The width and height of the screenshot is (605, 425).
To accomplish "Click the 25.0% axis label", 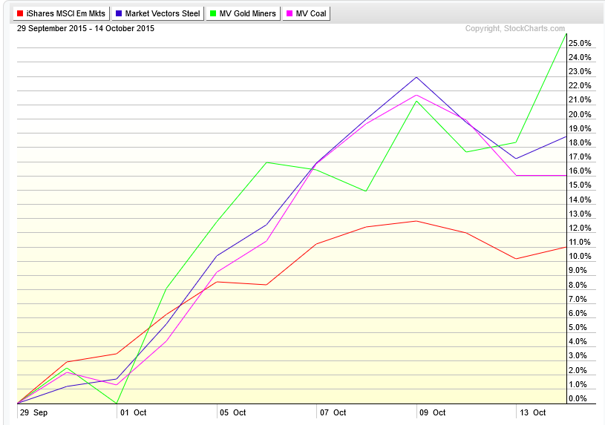I will (580, 43).
